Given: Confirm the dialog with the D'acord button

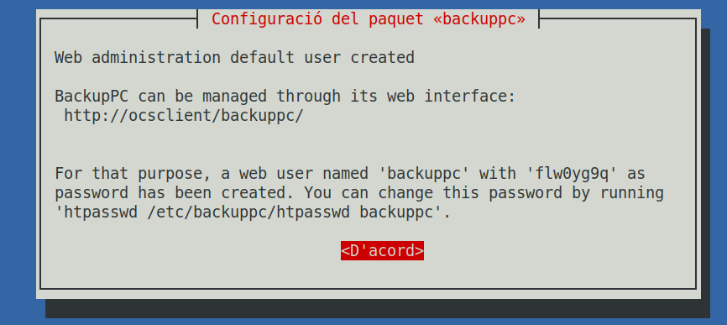Looking at the screenshot, I should click(382, 250).
